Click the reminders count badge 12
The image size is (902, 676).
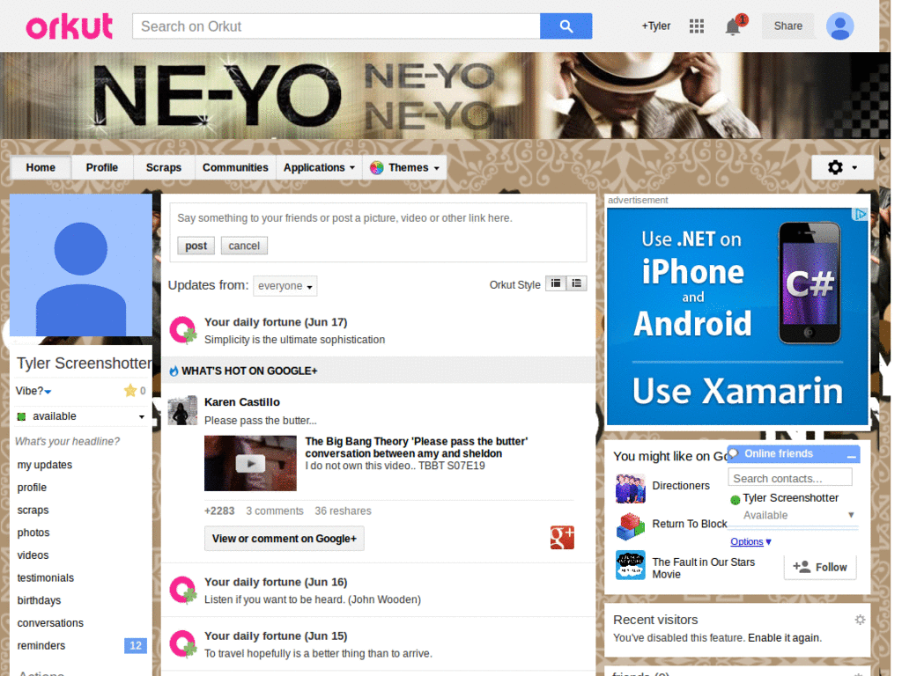coord(135,645)
